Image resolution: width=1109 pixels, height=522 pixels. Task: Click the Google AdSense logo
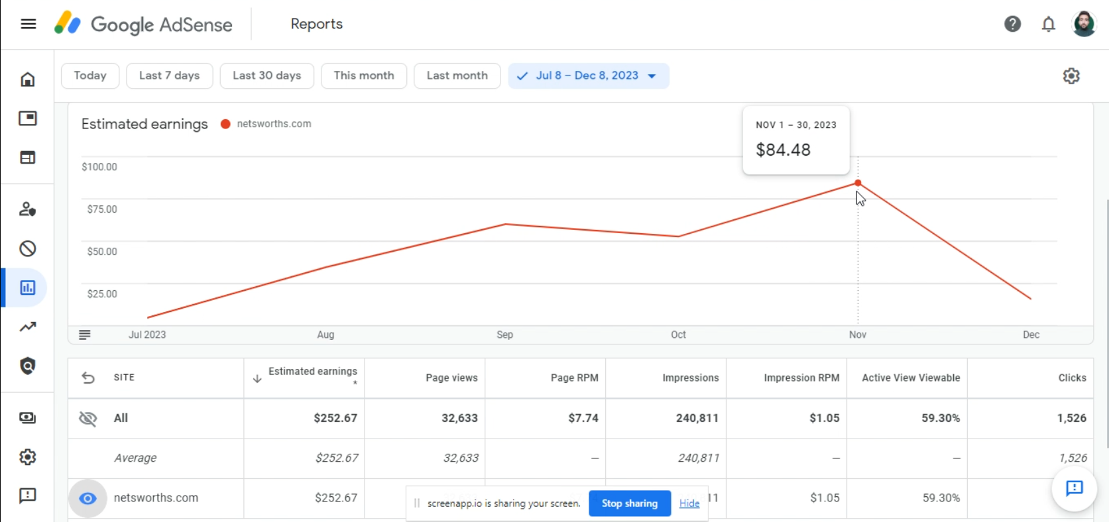(143, 25)
